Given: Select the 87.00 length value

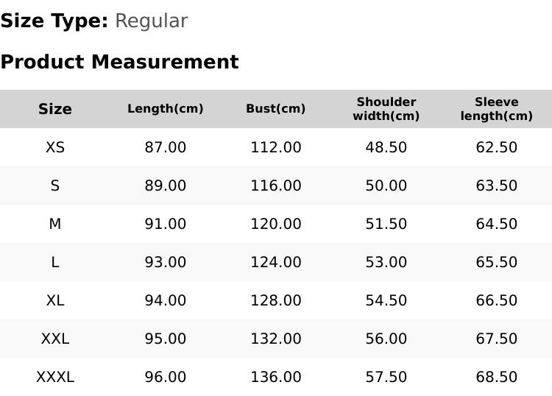Looking at the screenshot, I should click(166, 147).
